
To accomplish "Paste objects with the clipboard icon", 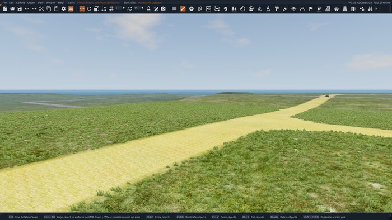I will 56,9.
